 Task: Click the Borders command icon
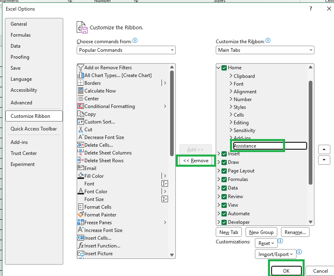click(x=80, y=83)
